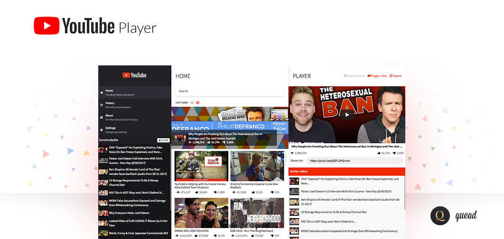Open similar video 'CNN Exposed For Exploiting Victims'
This screenshot has height=239, width=504.
point(347,181)
